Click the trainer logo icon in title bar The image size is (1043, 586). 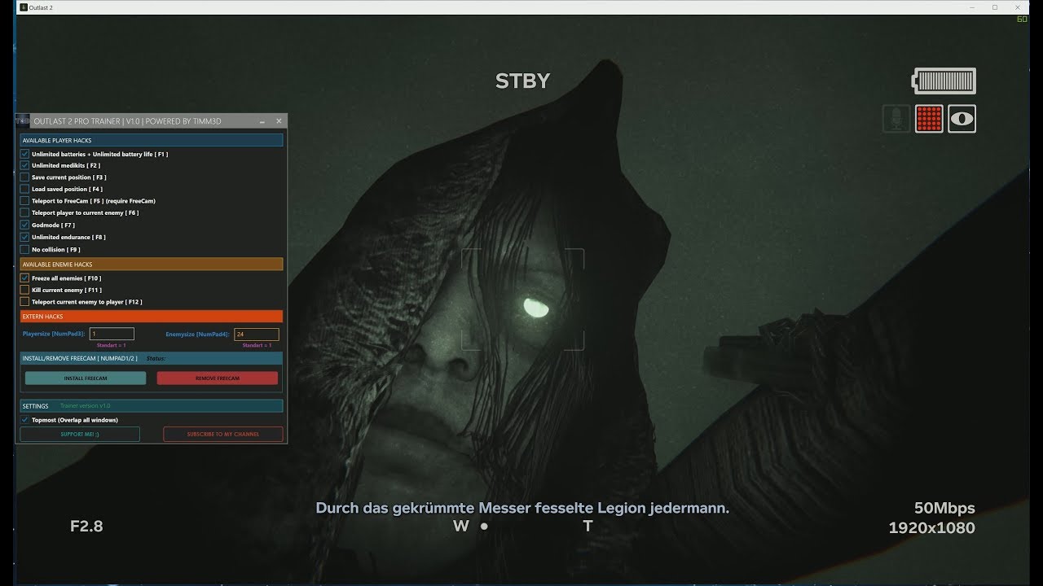[24, 121]
